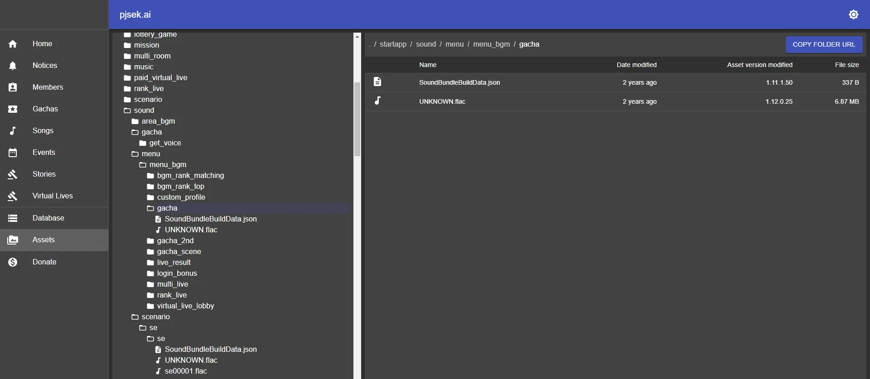Select se00001.flac in the file tree
This screenshot has height=379, width=870.
(186, 371)
